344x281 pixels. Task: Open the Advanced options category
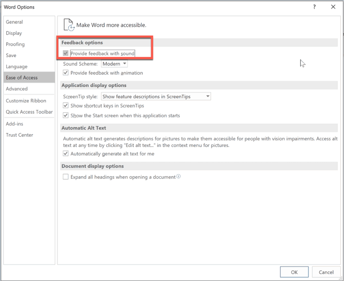(x=29, y=89)
